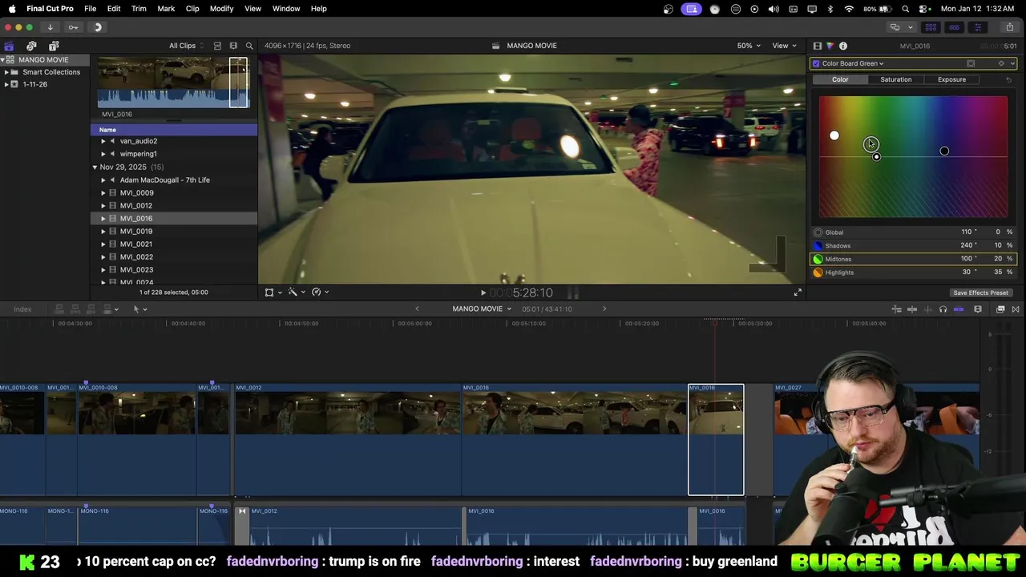
Task: Show the photos and audio sidebar icon
Action: [31, 46]
